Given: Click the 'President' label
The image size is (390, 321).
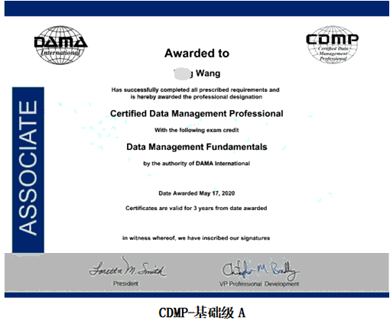Looking at the screenshot, I should 125,284.
